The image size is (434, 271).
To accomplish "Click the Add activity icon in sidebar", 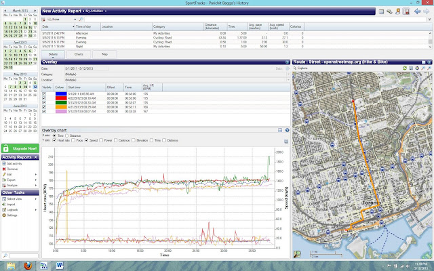I will tap(4, 164).
